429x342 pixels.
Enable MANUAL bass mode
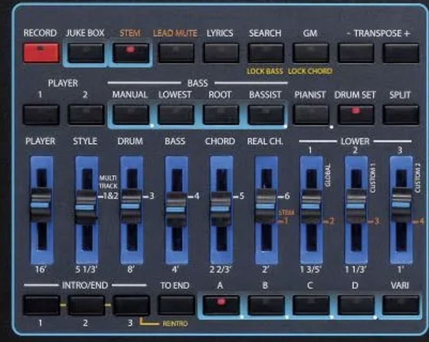131,115
